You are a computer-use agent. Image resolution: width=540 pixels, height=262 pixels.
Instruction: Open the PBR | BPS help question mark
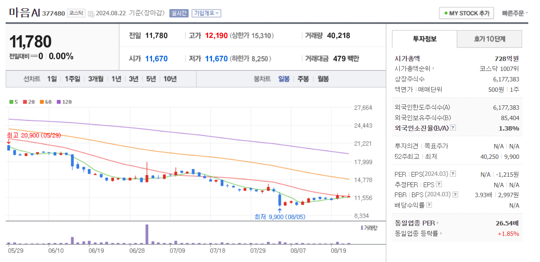point(455,194)
